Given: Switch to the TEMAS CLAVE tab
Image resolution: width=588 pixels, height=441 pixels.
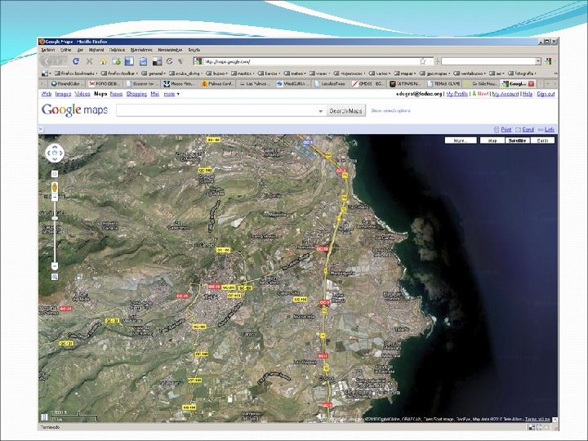Looking at the screenshot, I should click(443, 83).
